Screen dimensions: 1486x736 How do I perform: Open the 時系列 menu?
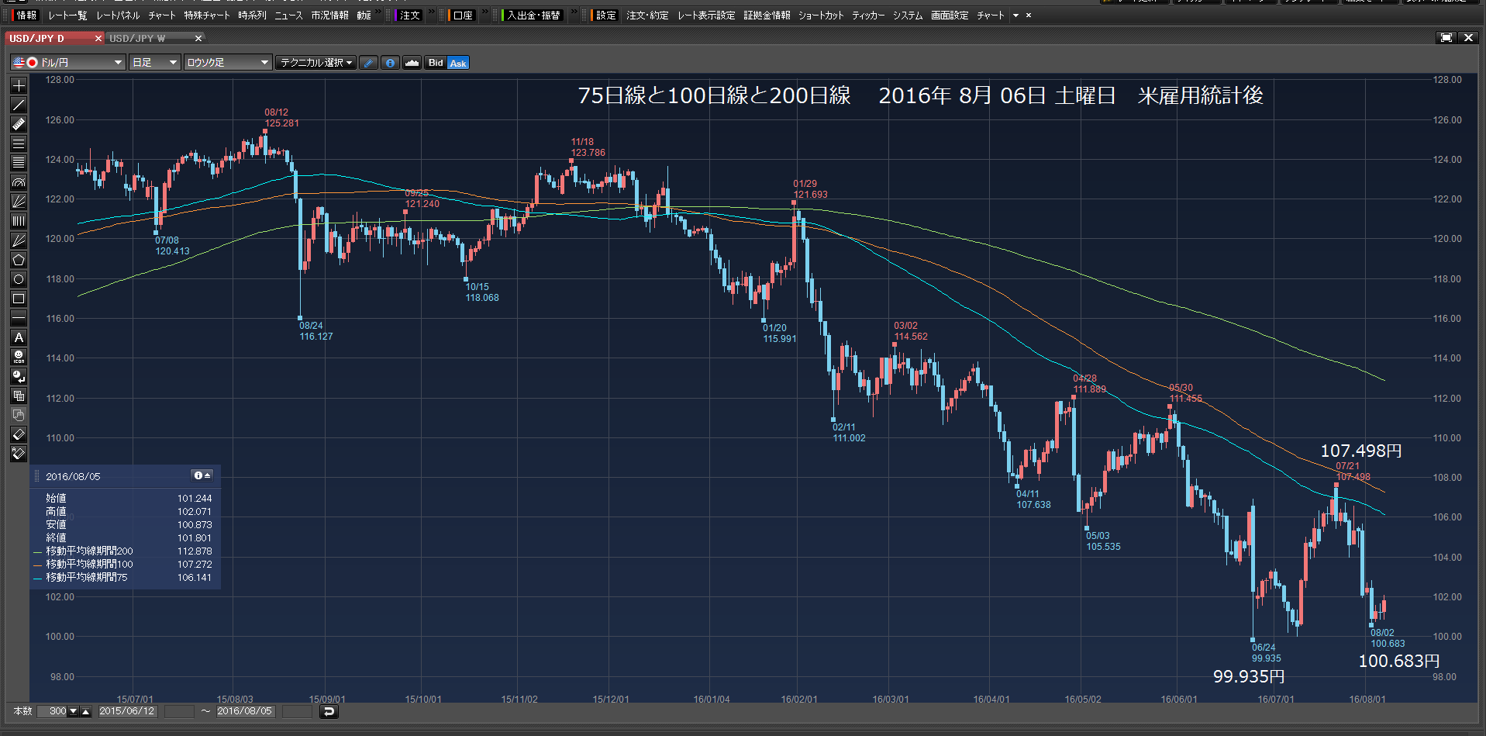(x=252, y=16)
